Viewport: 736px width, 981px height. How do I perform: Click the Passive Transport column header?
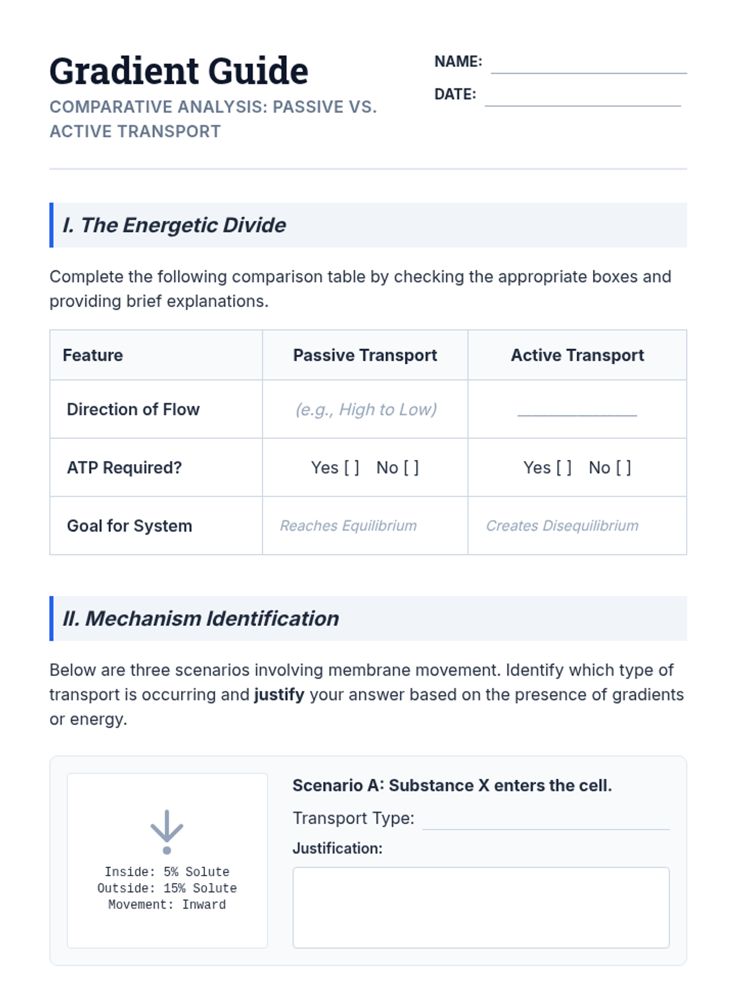point(365,356)
